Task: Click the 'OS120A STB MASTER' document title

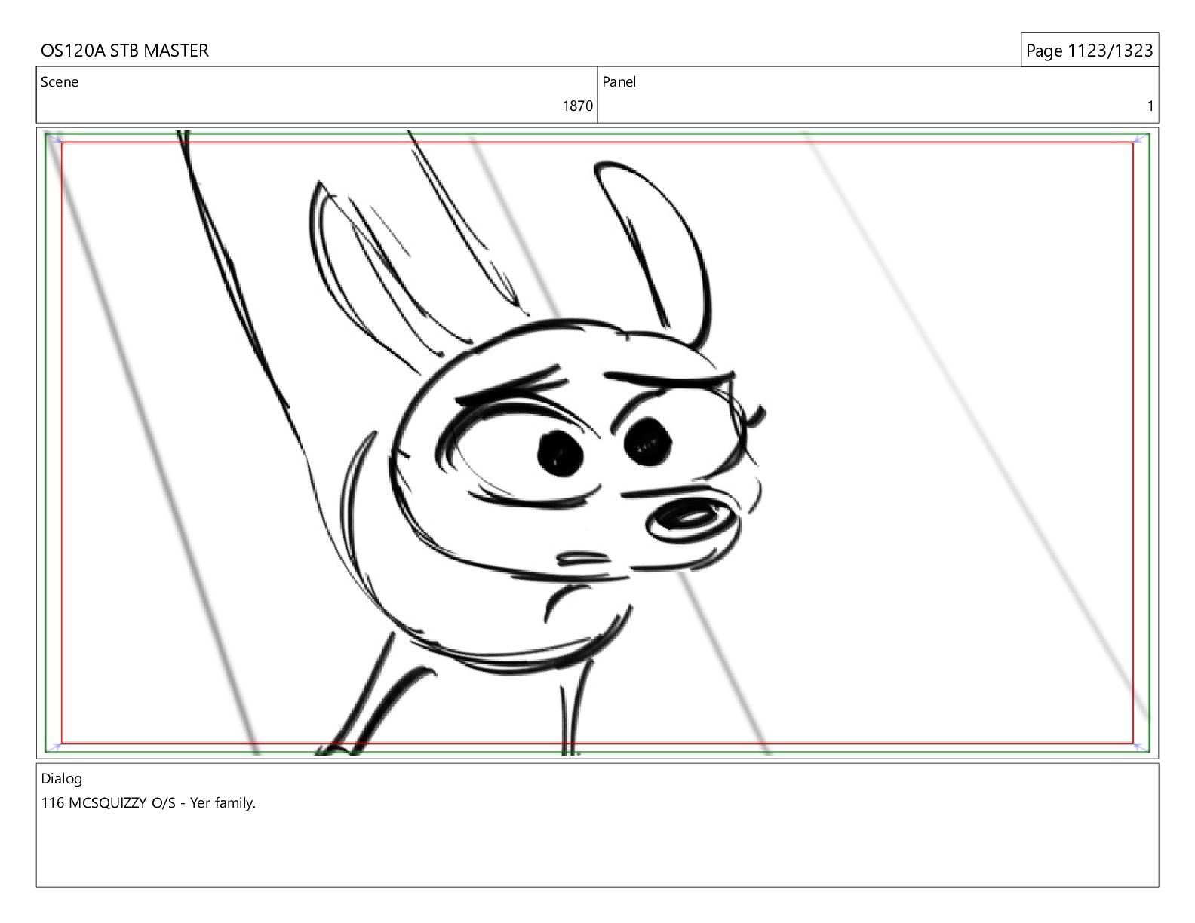Action: 124,51
